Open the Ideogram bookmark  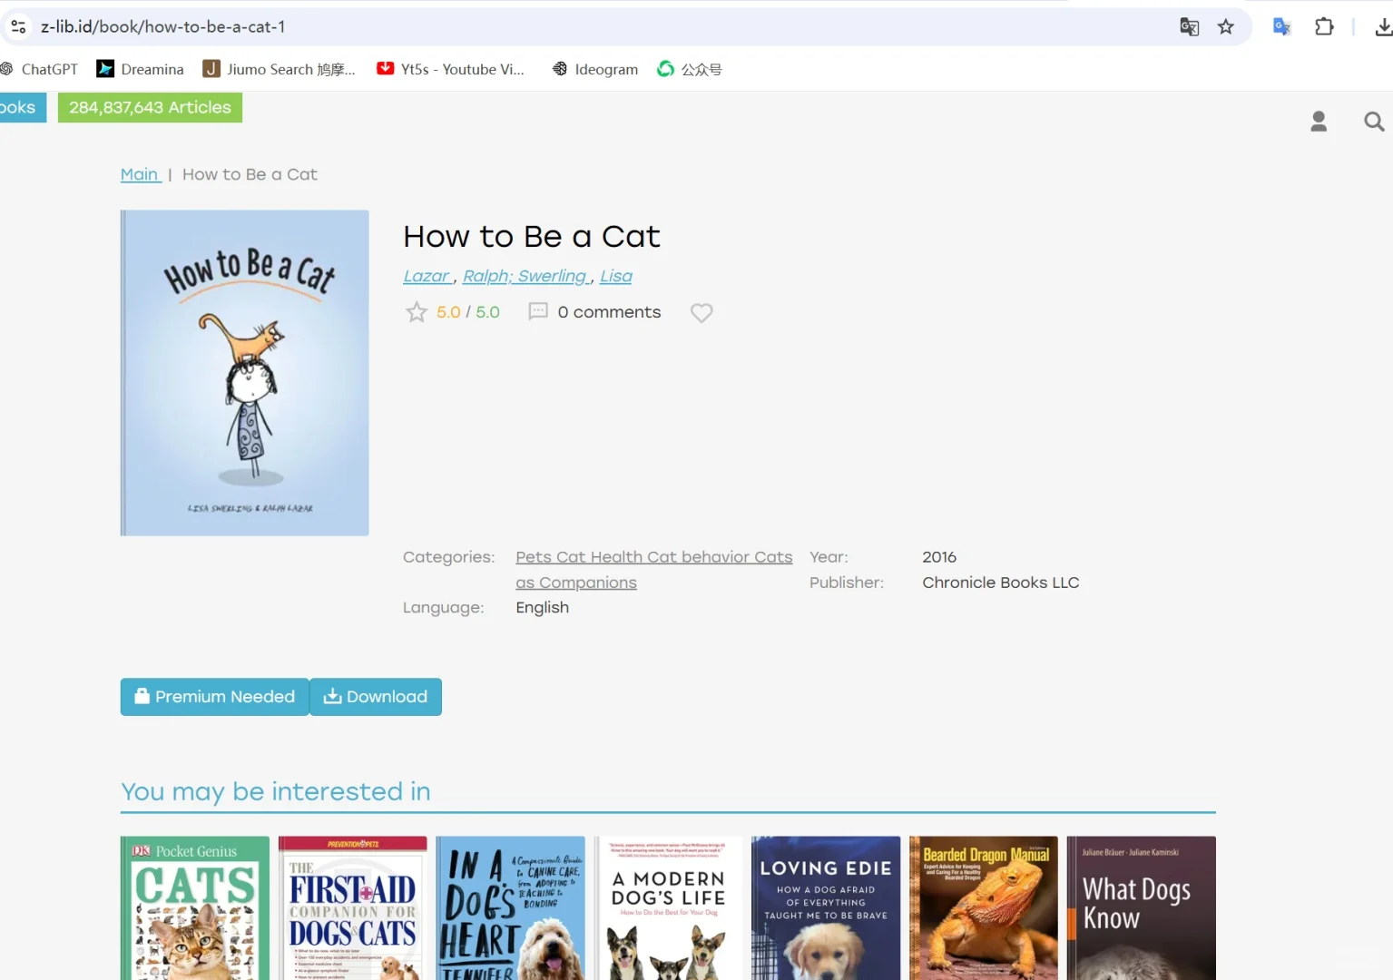(595, 69)
